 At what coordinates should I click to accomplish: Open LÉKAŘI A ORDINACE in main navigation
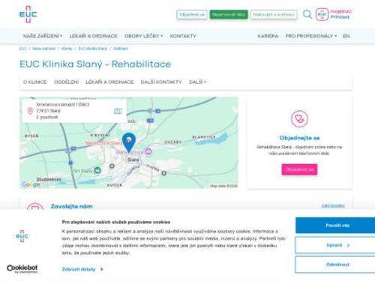click(93, 36)
